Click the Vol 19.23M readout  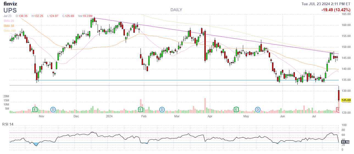[x=85, y=16]
